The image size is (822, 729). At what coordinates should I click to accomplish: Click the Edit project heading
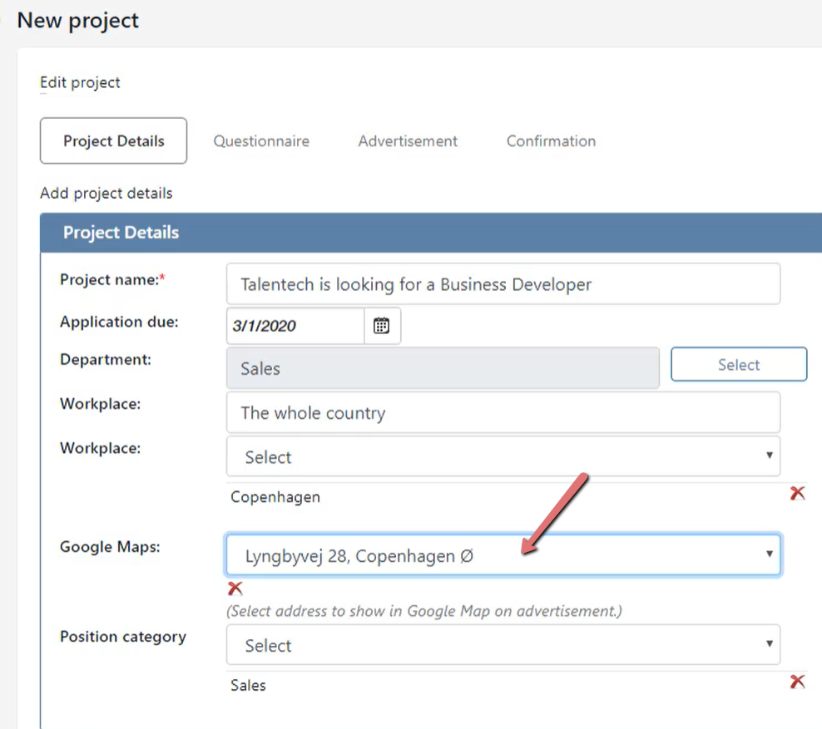(80, 83)
